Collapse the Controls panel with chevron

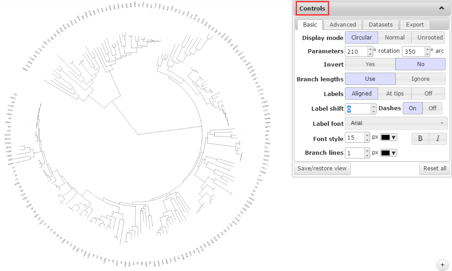click(441, 8)
